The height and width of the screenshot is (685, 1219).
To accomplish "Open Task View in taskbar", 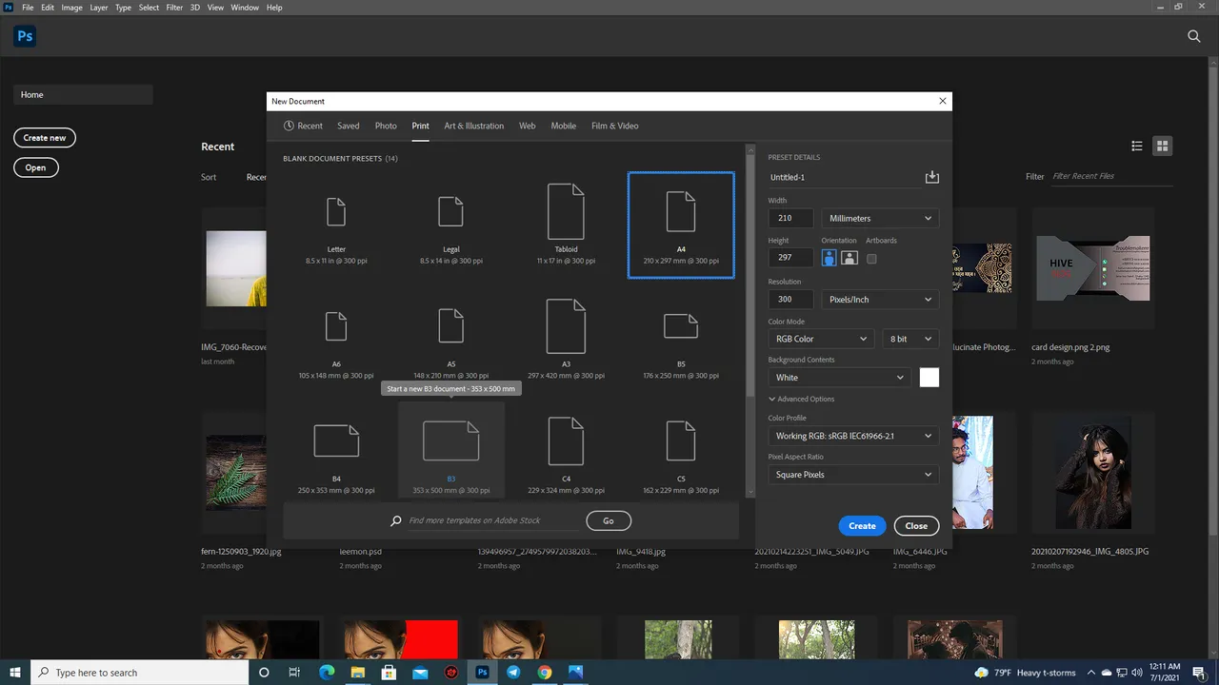I will pyautogui.click(x=294, y=672).
